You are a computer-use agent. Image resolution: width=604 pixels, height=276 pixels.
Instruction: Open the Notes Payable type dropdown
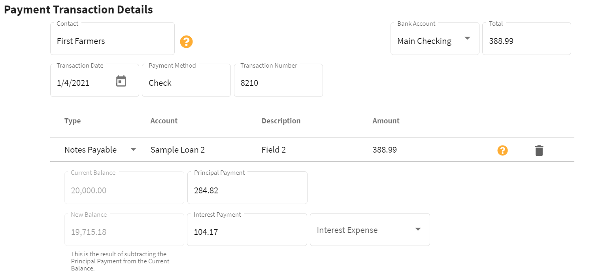click(x=133, y=149)
